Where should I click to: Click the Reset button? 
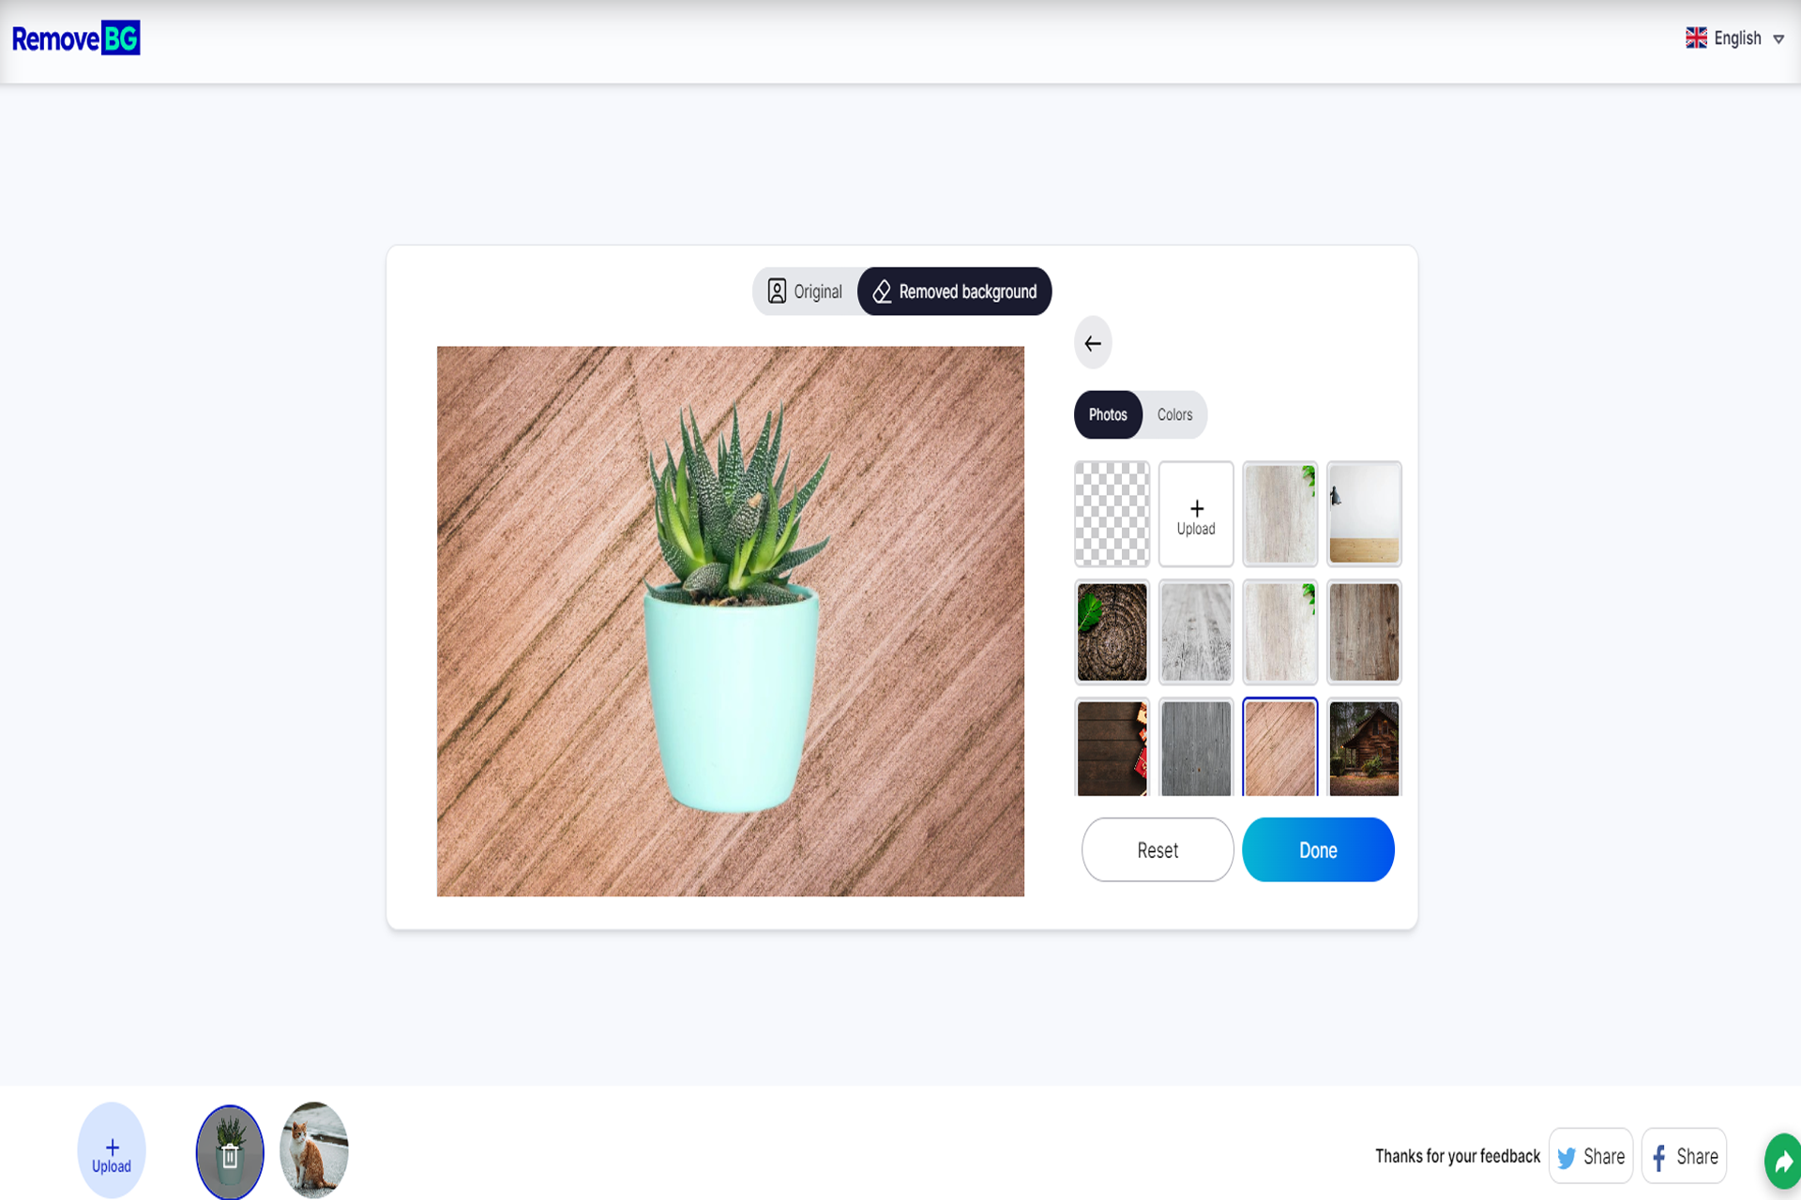click(1158, 849)
